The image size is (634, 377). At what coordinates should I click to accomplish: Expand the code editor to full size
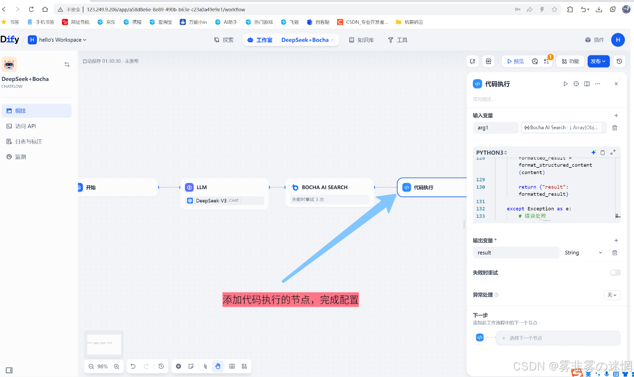pyautogui.click(x=613, y=152)
